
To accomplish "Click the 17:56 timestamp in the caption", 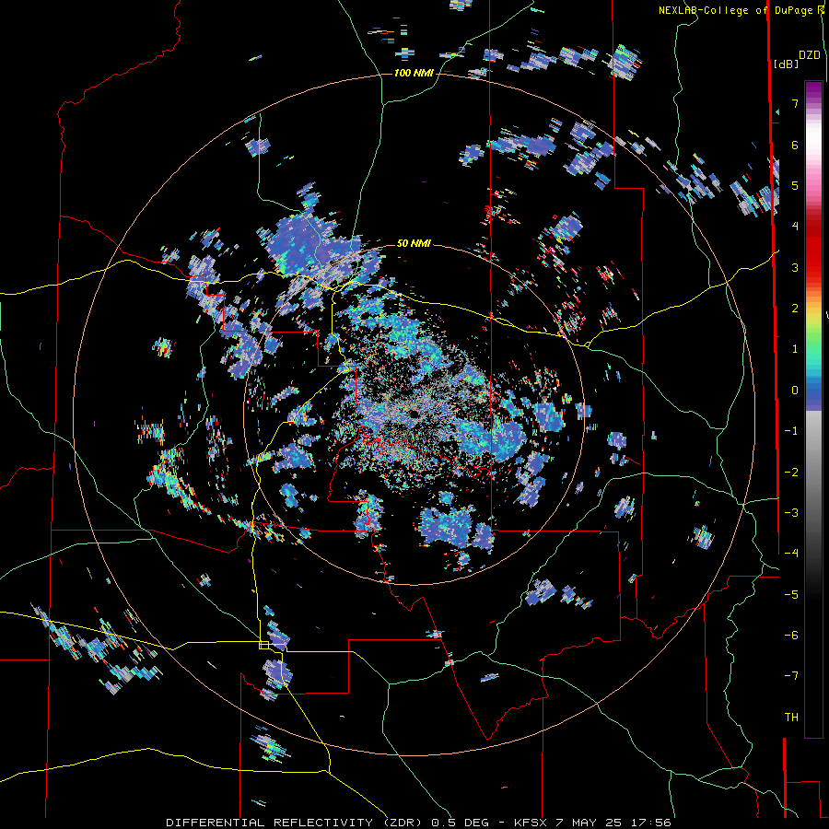I will (649, 823).
